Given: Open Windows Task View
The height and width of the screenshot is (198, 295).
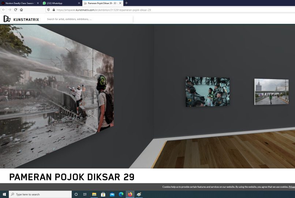Looking at the screenshot, I should click(85, 194).
